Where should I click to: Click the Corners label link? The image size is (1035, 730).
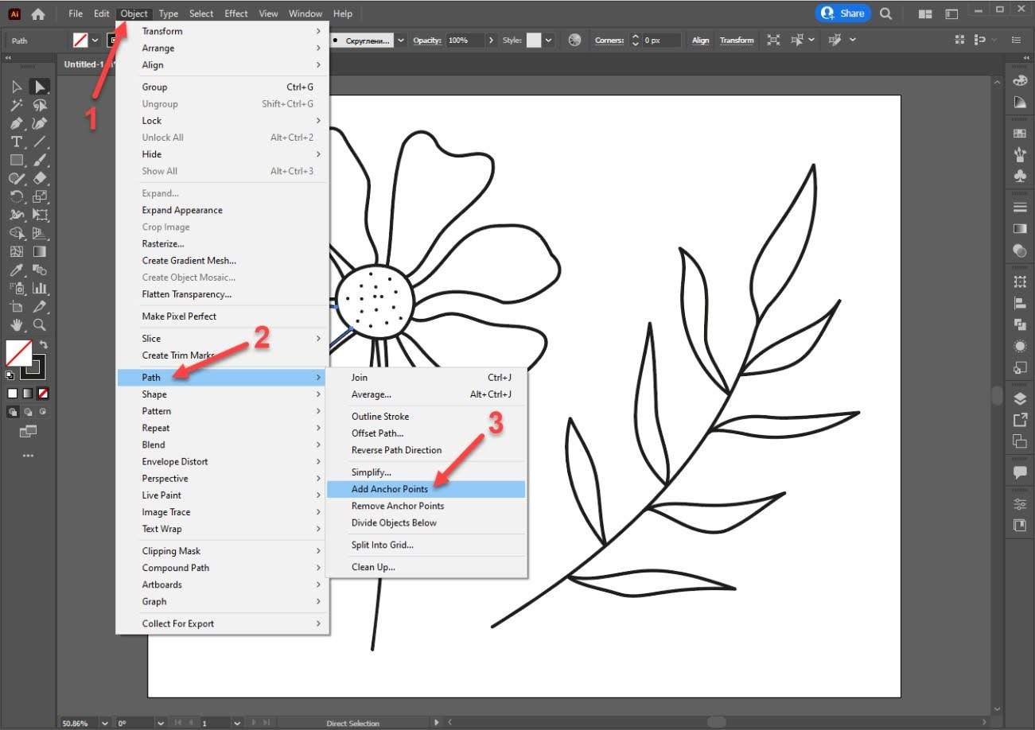tap(609, 40)
